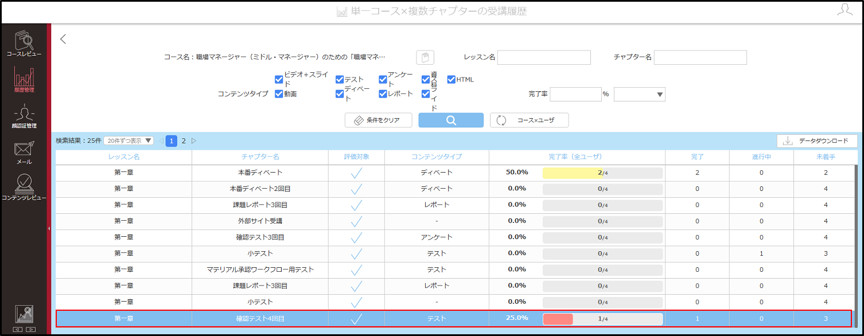The width and height of the screenshot is (864, 336).
Task: Click the evaluation checkmark for 本番ディベート row
Action: (356, 173)
